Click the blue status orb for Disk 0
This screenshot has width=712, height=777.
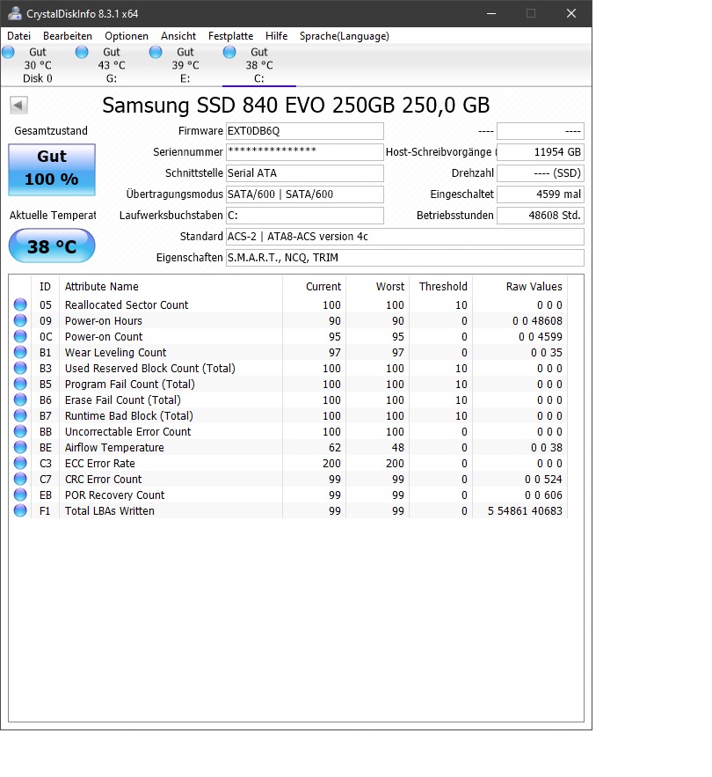tap(8, 52)
